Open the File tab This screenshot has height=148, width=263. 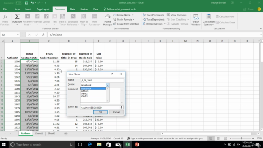click(5, 9)
